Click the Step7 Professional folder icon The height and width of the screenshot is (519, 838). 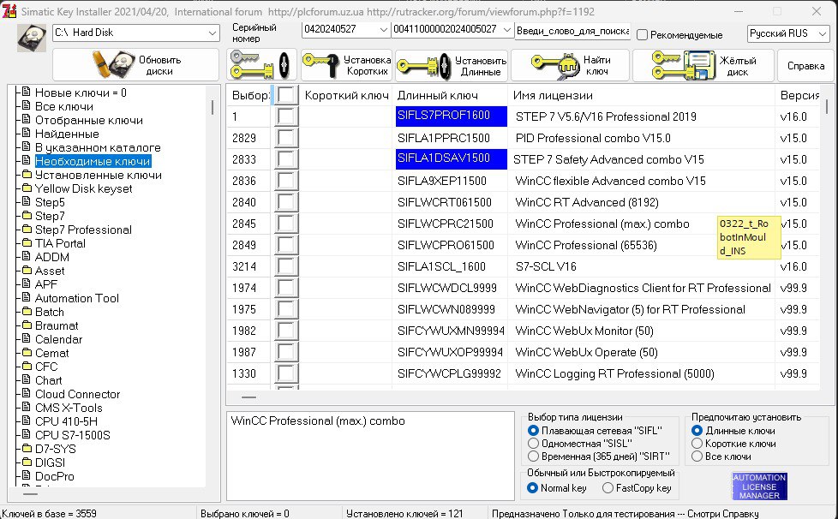tap(27, 230)
